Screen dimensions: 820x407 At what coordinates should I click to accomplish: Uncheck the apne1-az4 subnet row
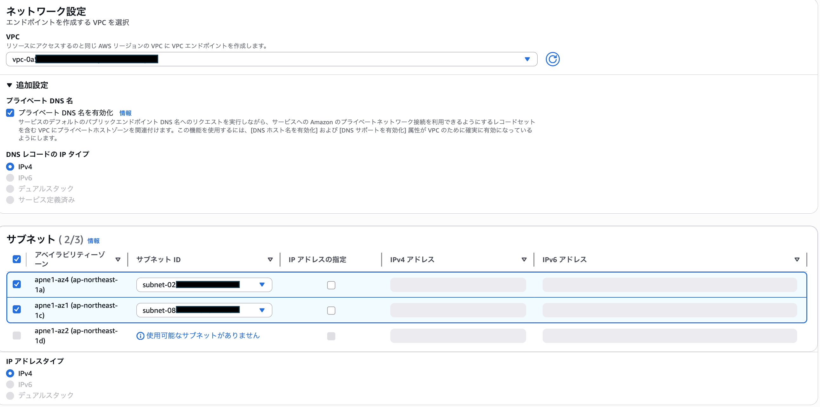point(17,285)
